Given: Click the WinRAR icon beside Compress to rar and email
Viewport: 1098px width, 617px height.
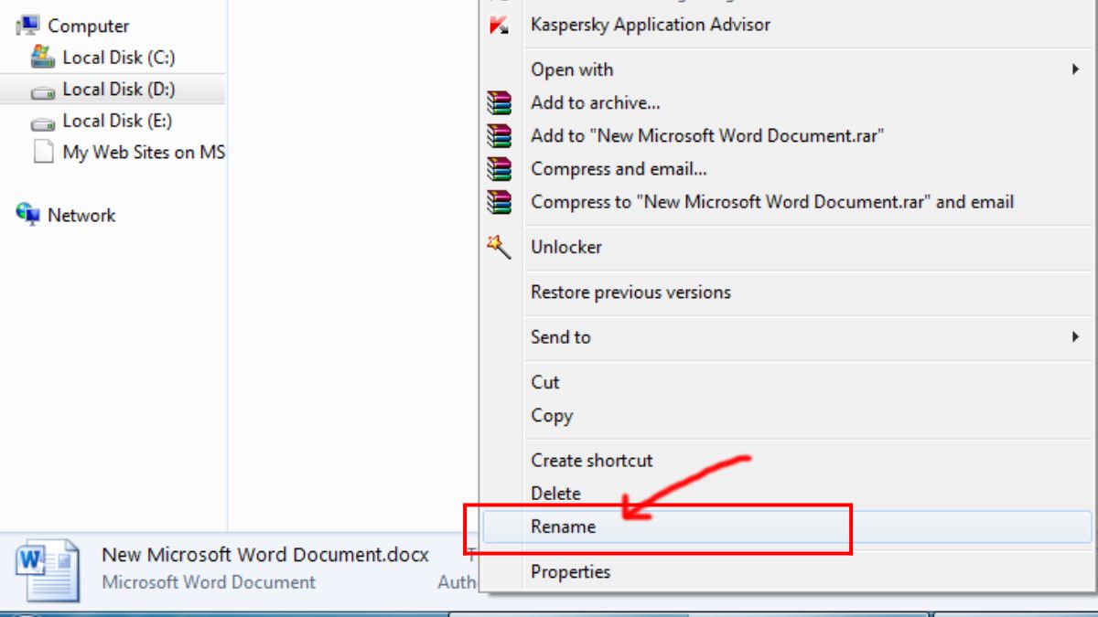Looking at the screenshot, I should point(499,202).
